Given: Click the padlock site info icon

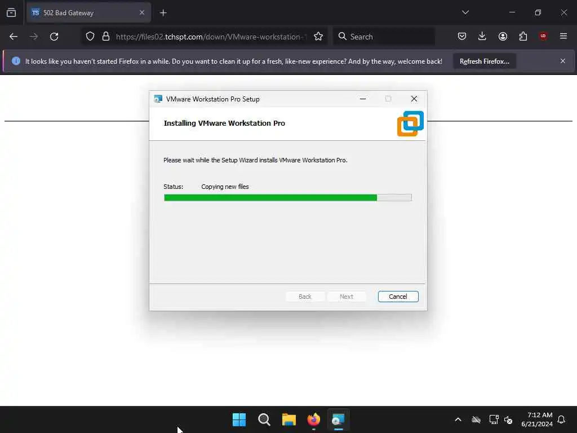Looking at the screenshot, I should click(x=106, y=37).
